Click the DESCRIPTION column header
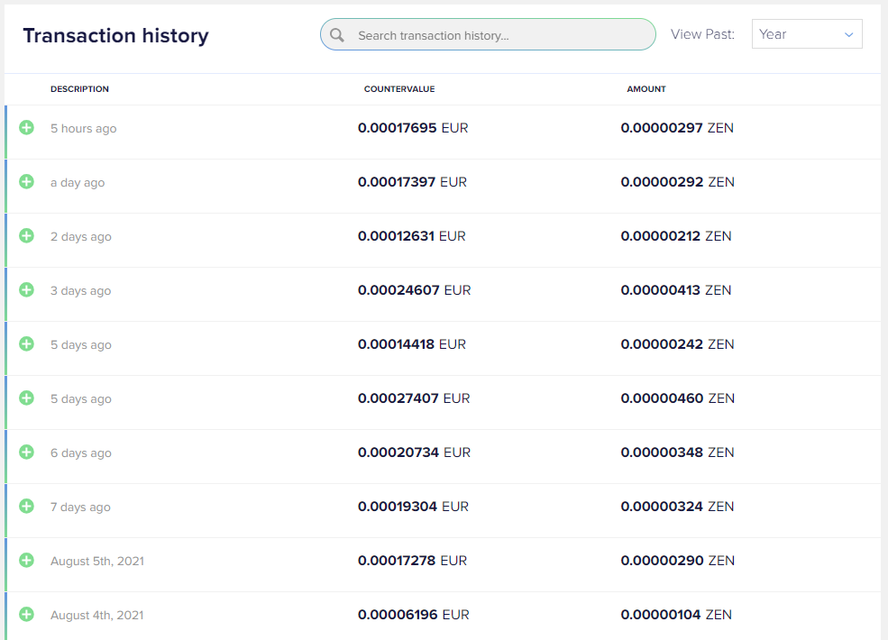This screenshot has height=640, width=888. coord(79,89)
